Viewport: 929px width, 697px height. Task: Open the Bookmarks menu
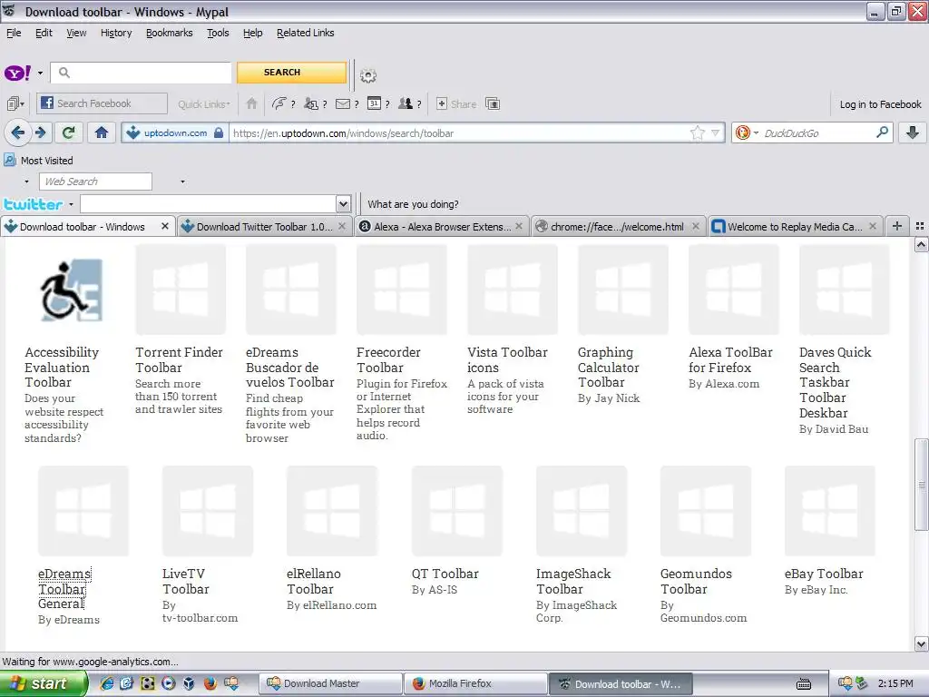point(170,34)
